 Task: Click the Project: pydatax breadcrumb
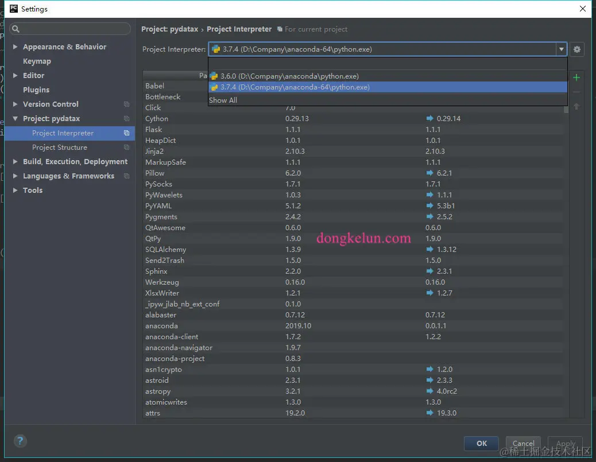point(169,29)
